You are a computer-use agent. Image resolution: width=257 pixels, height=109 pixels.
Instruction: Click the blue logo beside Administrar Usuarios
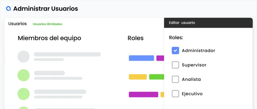click(8, 9)
